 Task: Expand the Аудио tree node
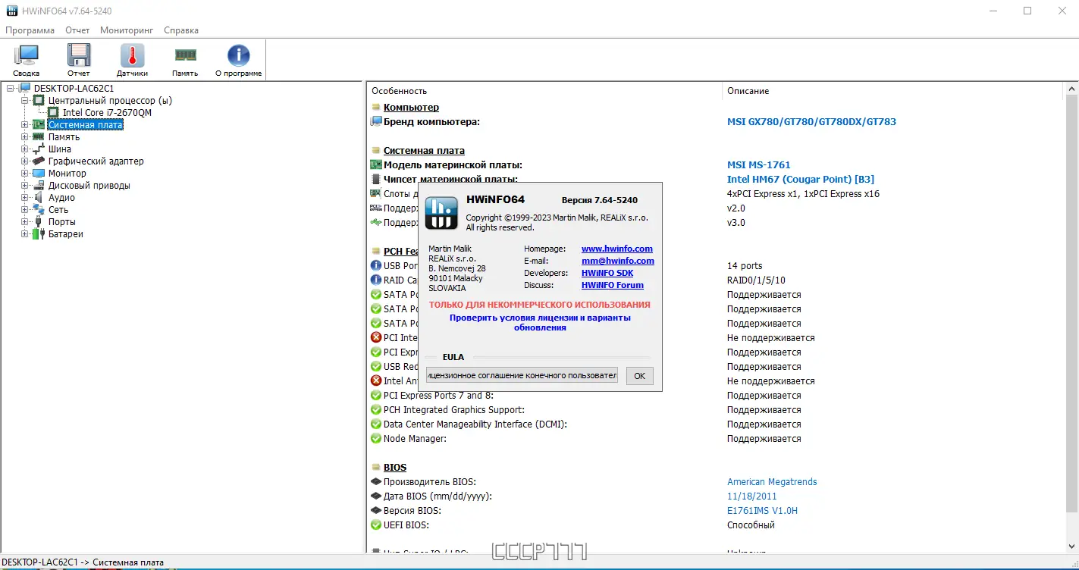[24, 198]
